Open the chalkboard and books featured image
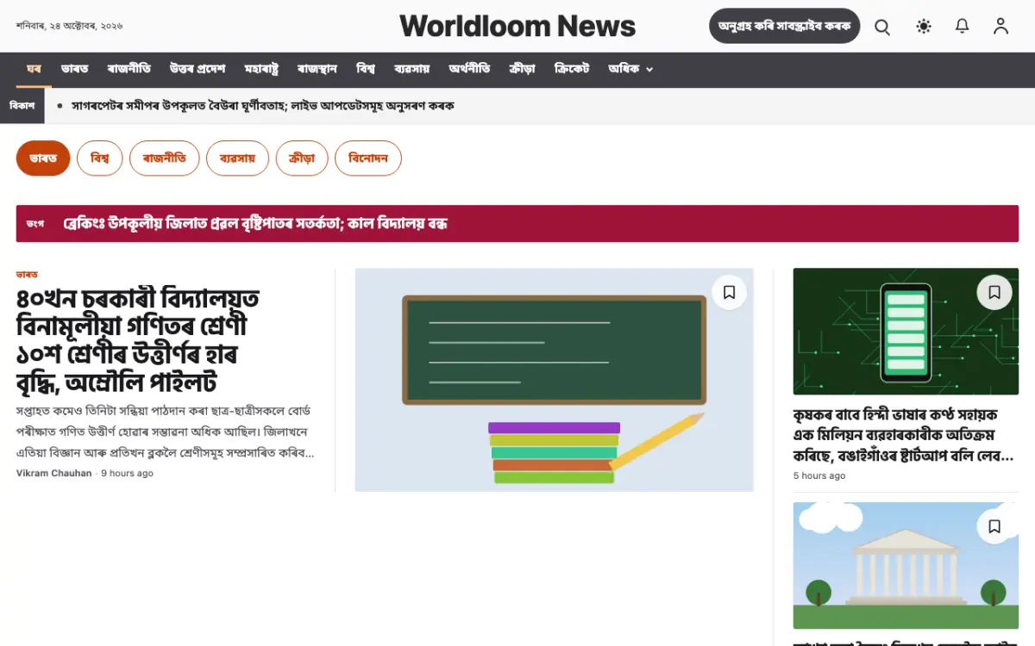The height and width of the screenshot is (646, 1035). [555, 380]
